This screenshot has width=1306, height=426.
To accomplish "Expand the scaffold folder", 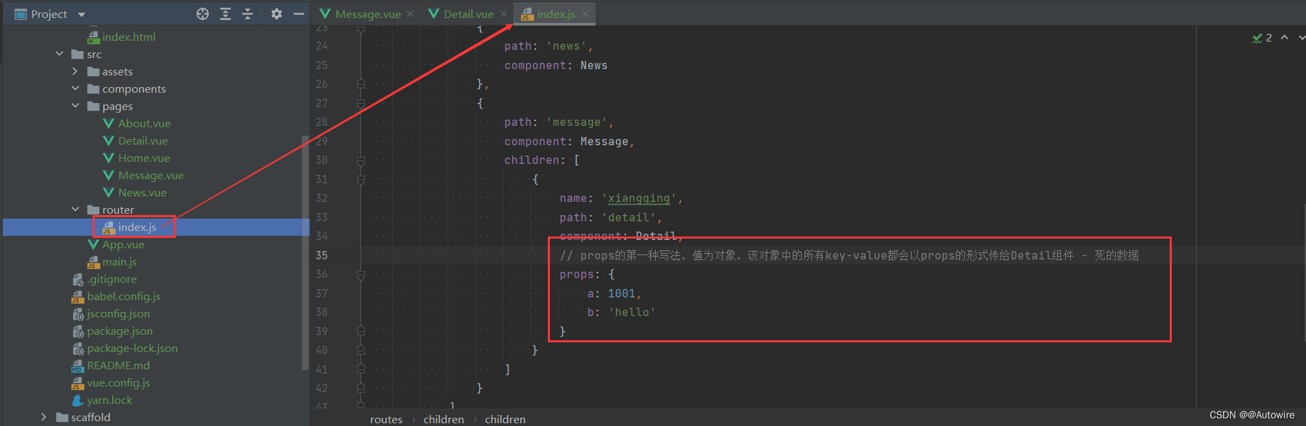I will pyautogui.click(x=44, y=417).
